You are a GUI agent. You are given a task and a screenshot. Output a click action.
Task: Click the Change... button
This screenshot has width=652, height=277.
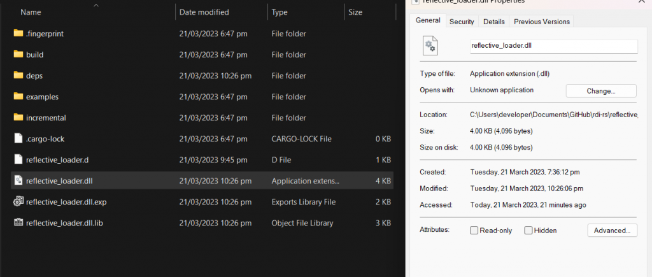601,90
